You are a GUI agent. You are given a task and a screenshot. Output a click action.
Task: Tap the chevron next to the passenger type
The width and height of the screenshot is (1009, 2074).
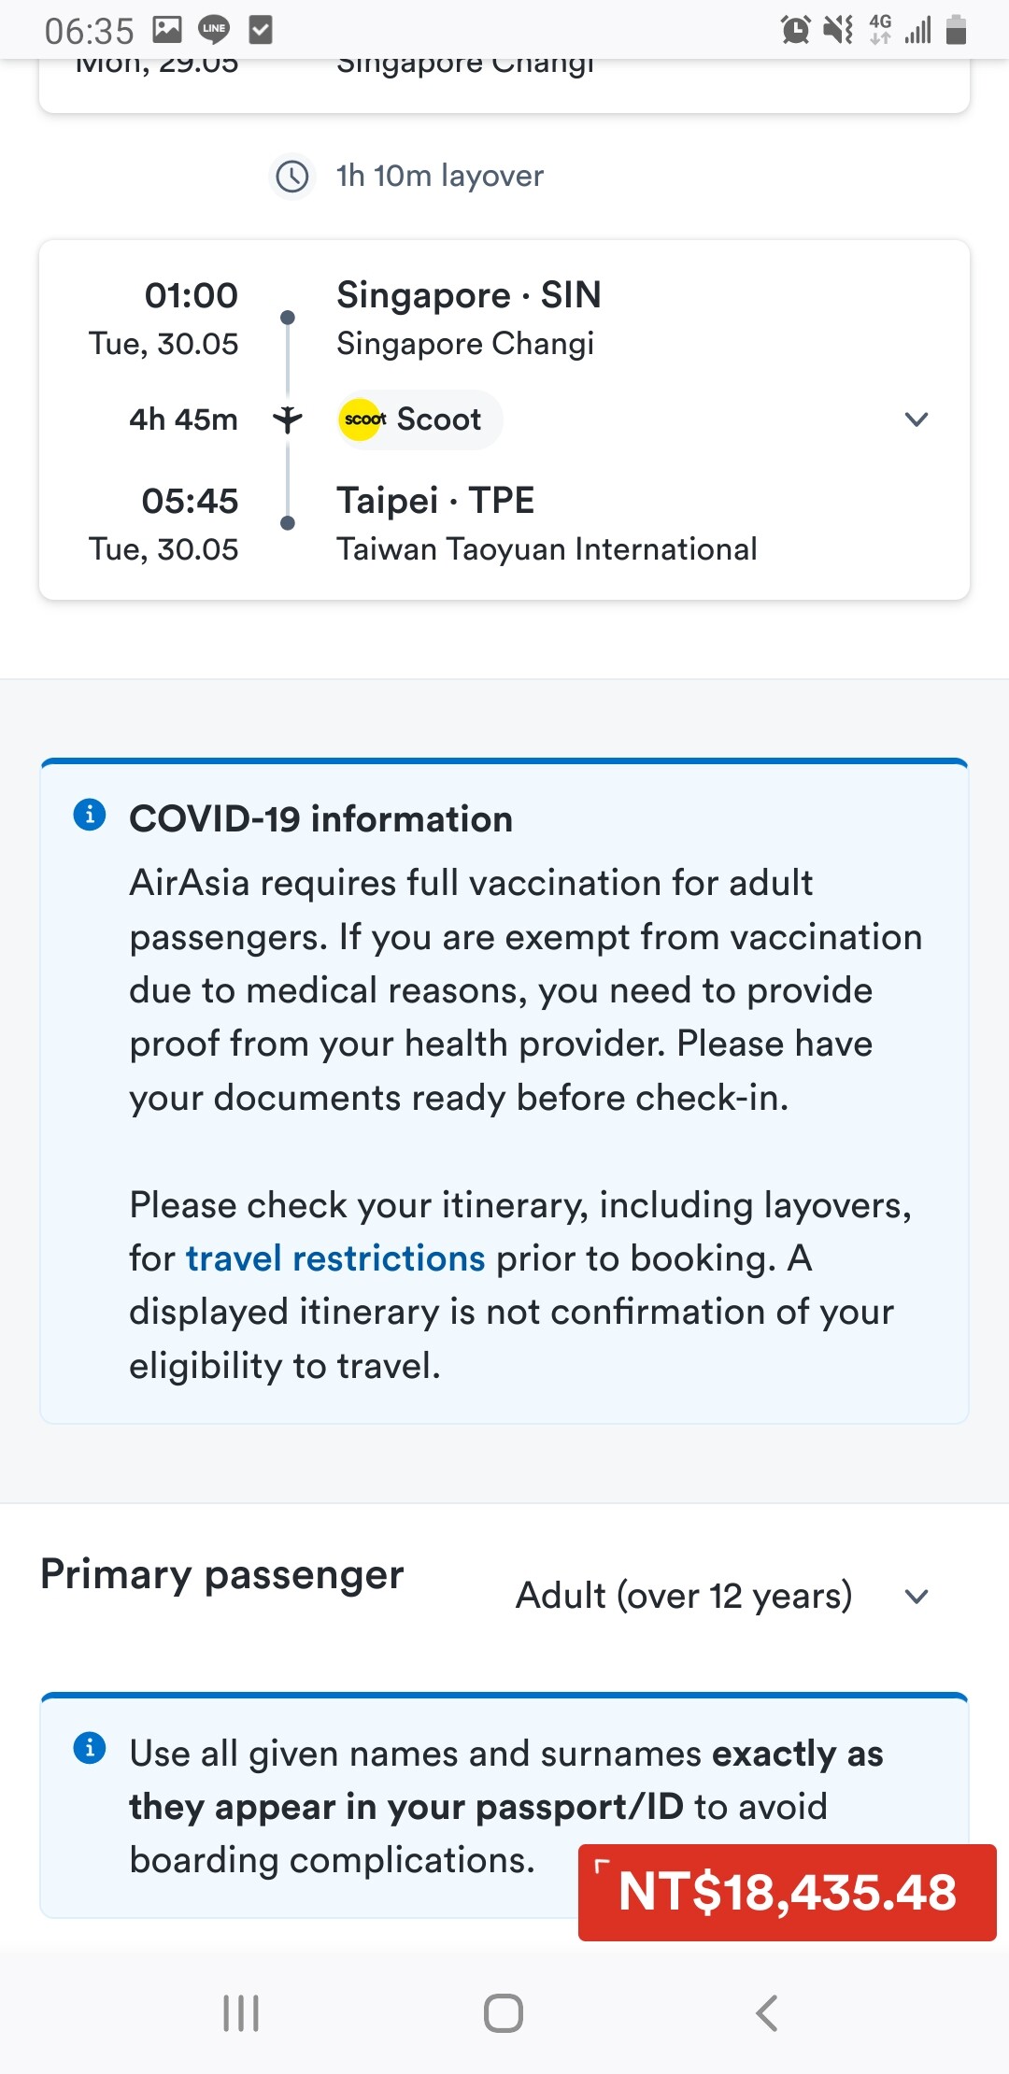(x=917, y=1596)
